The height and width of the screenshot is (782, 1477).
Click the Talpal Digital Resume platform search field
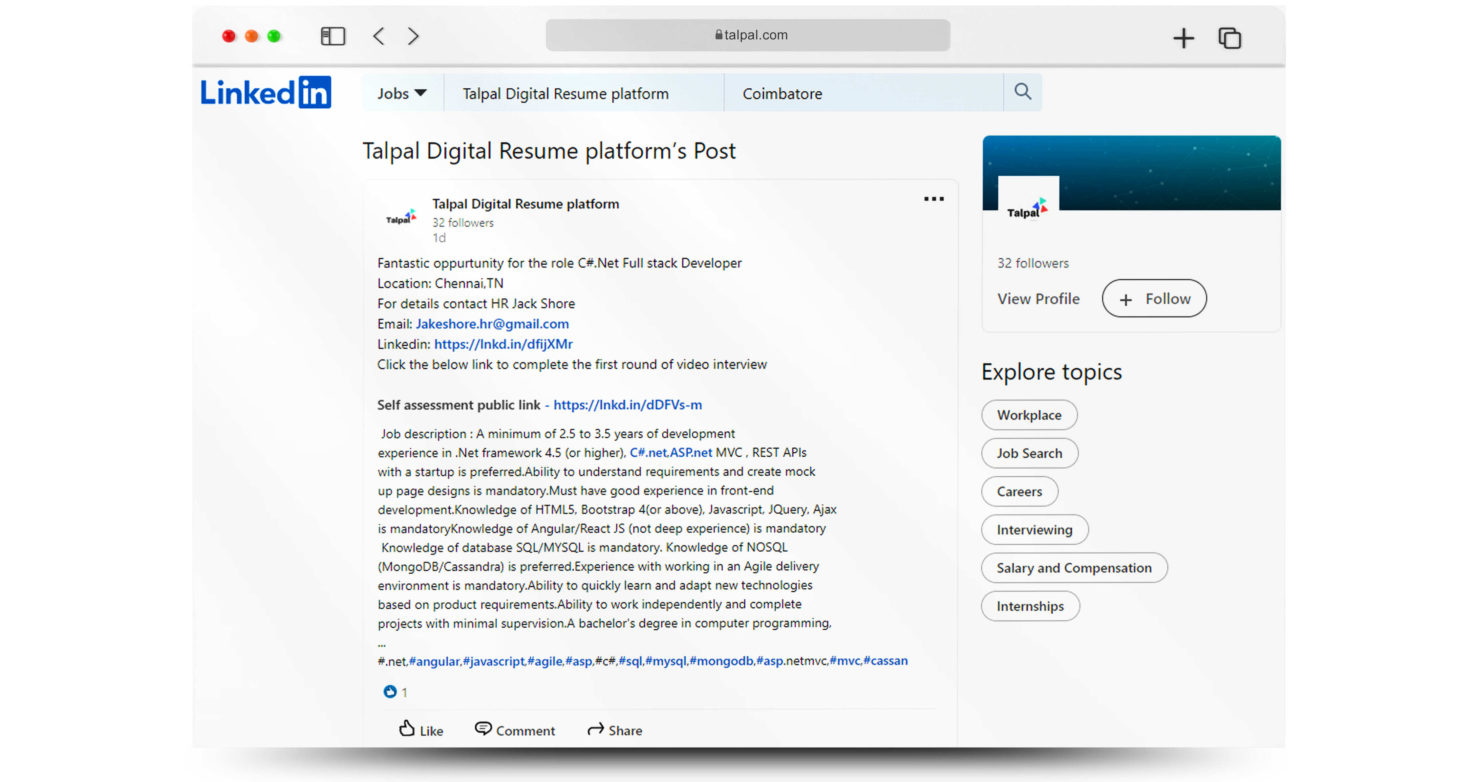click(584, 94)
